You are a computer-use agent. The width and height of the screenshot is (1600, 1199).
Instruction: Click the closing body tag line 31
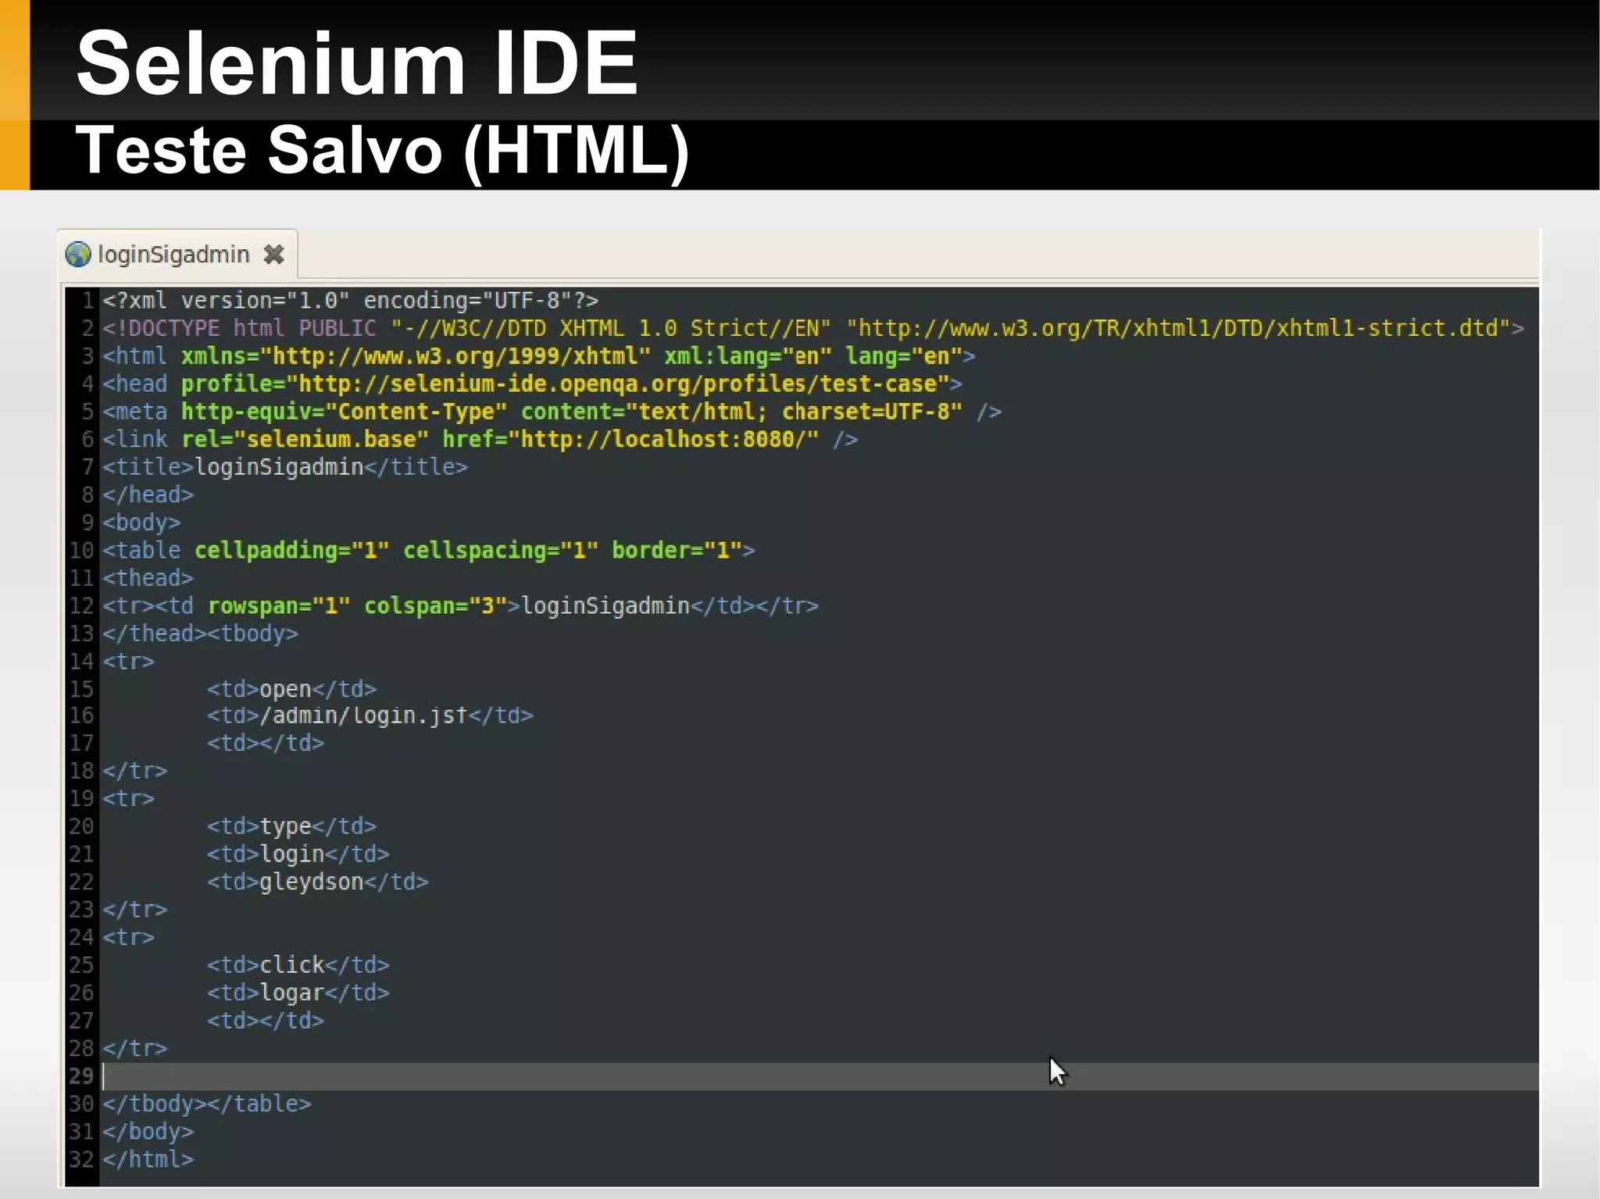click(x=148, y=1132)
